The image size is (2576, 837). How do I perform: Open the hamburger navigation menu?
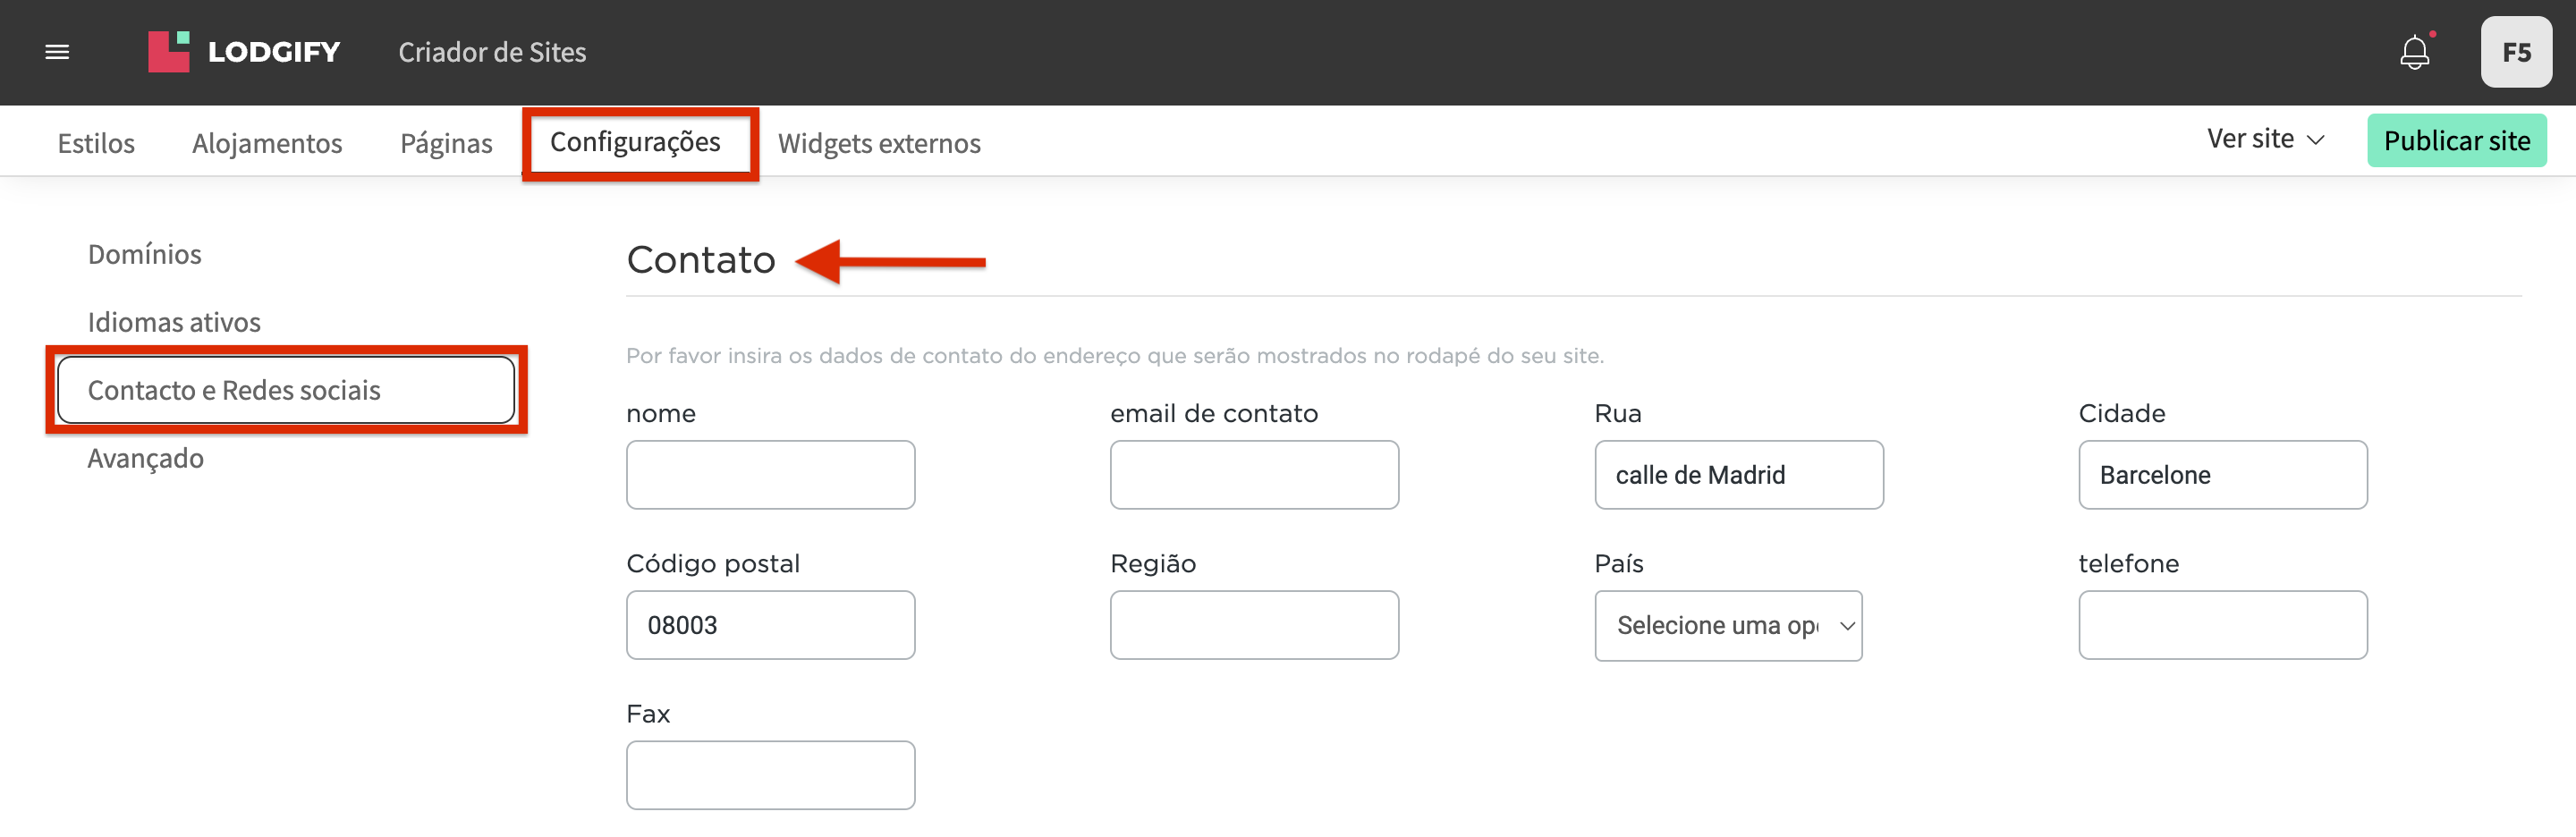pos(57,51)
